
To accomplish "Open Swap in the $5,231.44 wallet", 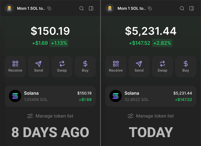I will (x=162, y=66).
